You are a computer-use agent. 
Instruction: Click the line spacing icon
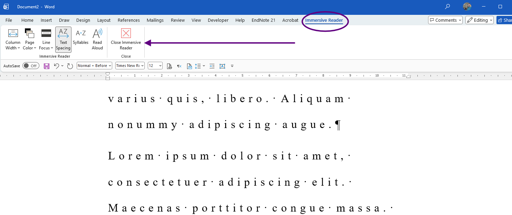[x=198, y=66]
